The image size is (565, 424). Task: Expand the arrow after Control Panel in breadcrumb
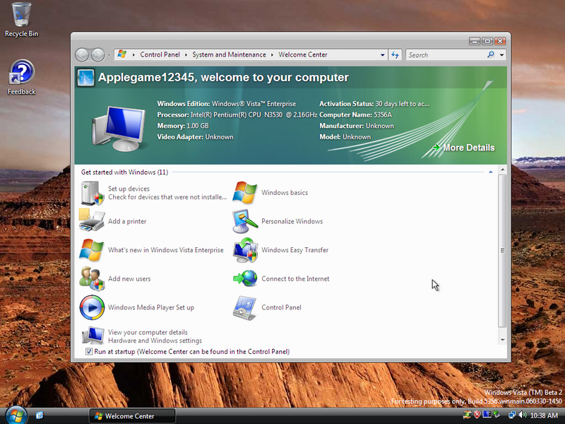[186, 55]
